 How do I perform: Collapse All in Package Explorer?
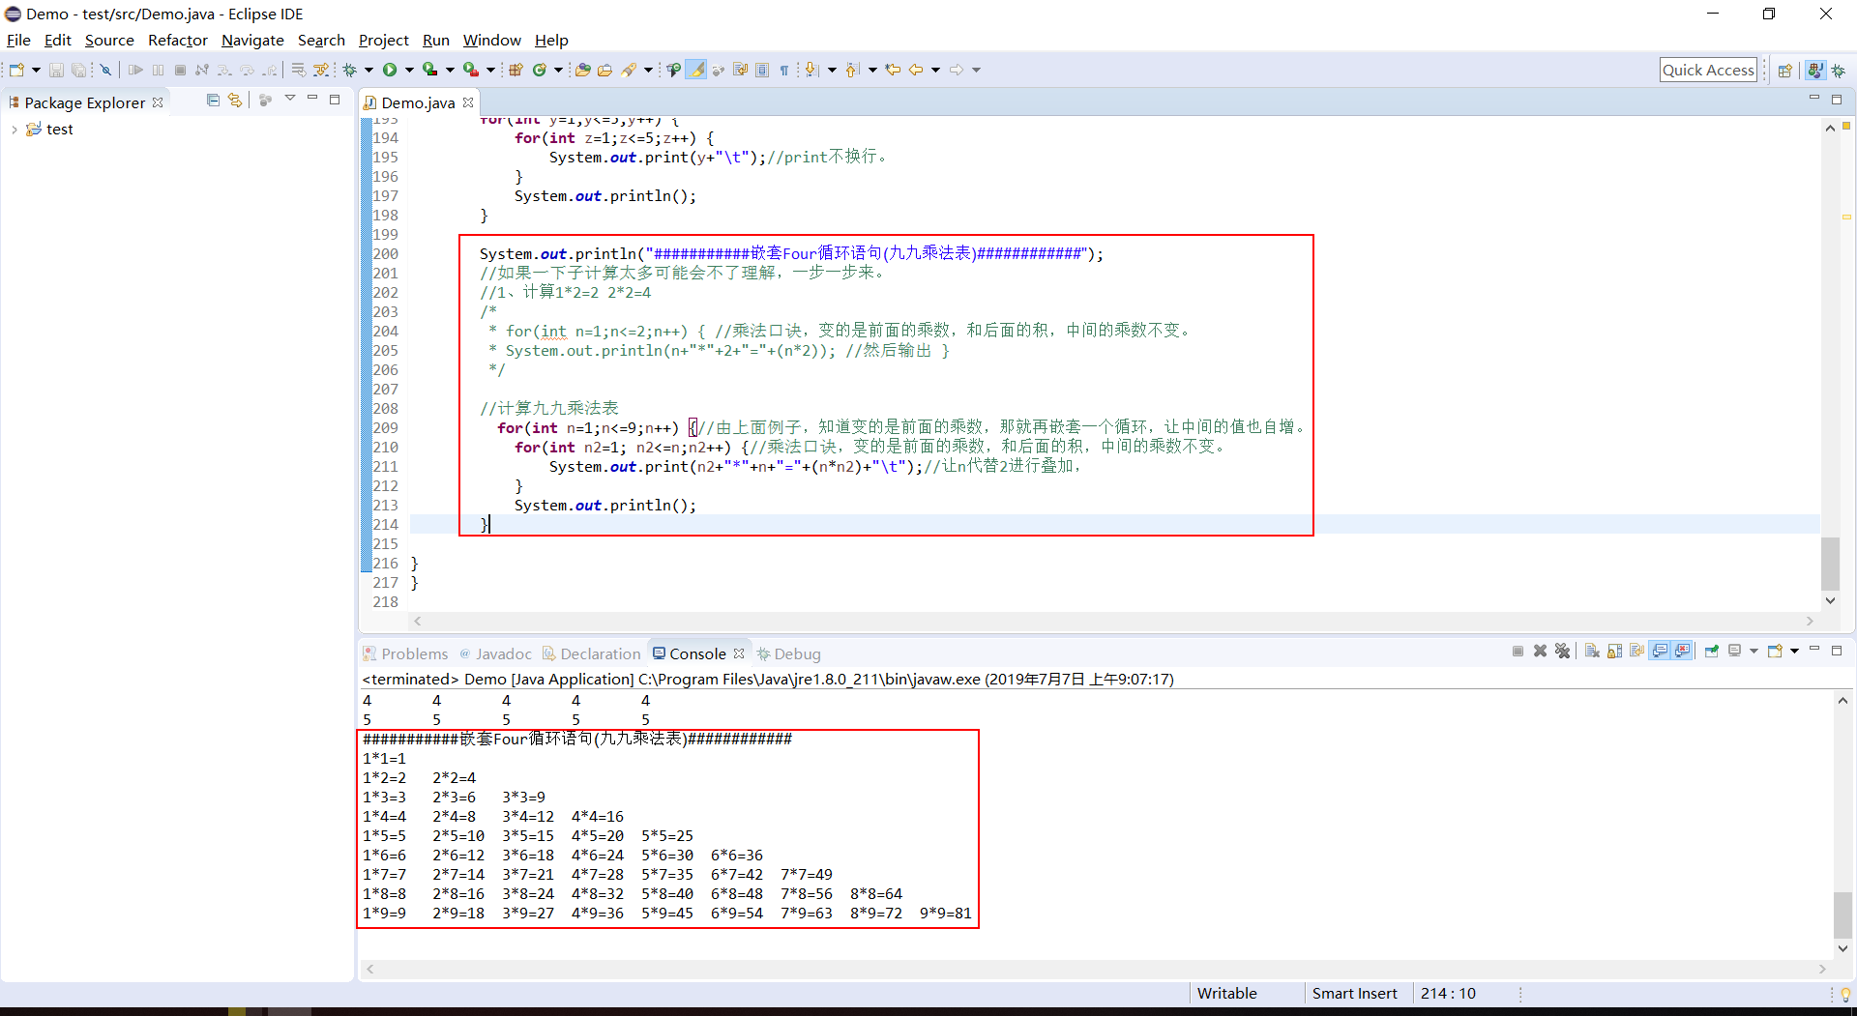point(213,100)
